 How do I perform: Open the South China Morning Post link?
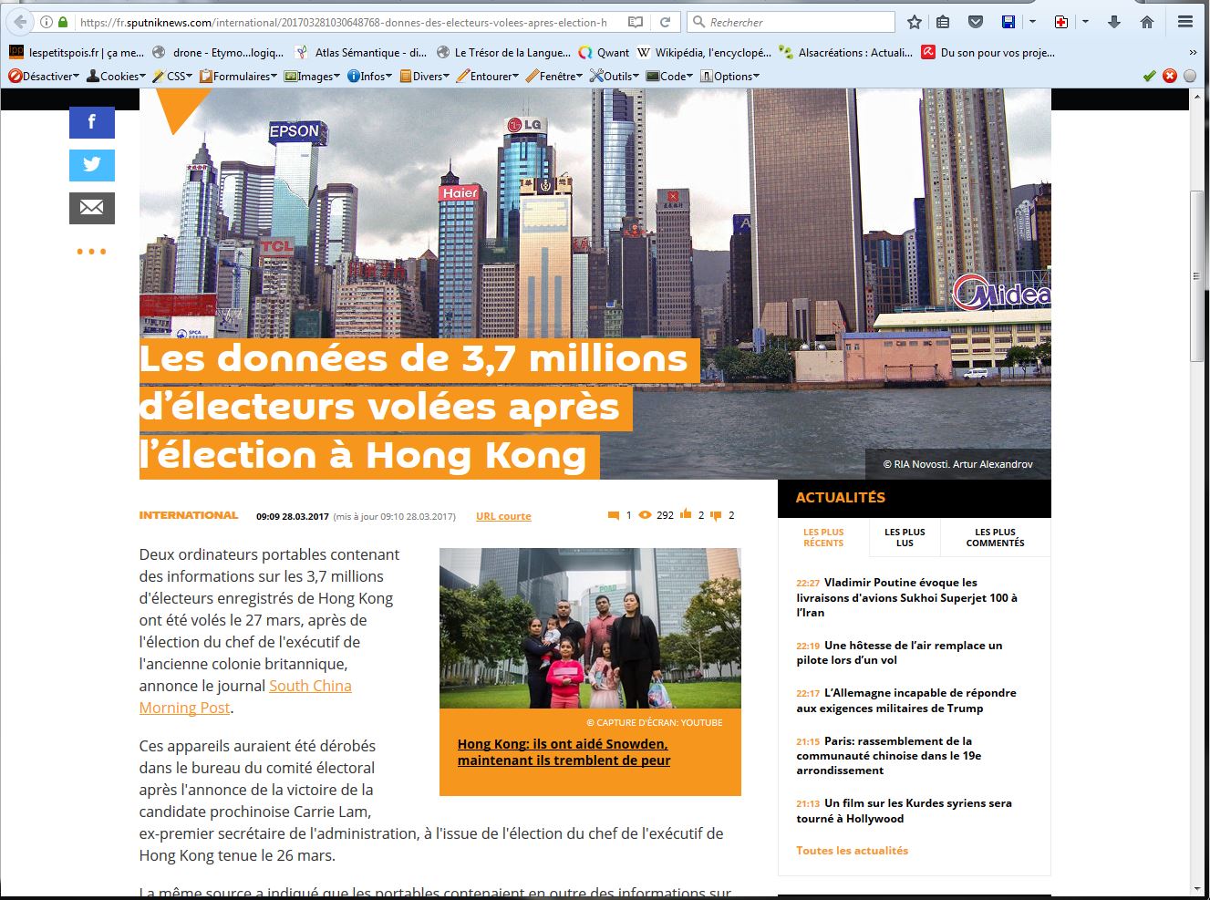point(310,686)
